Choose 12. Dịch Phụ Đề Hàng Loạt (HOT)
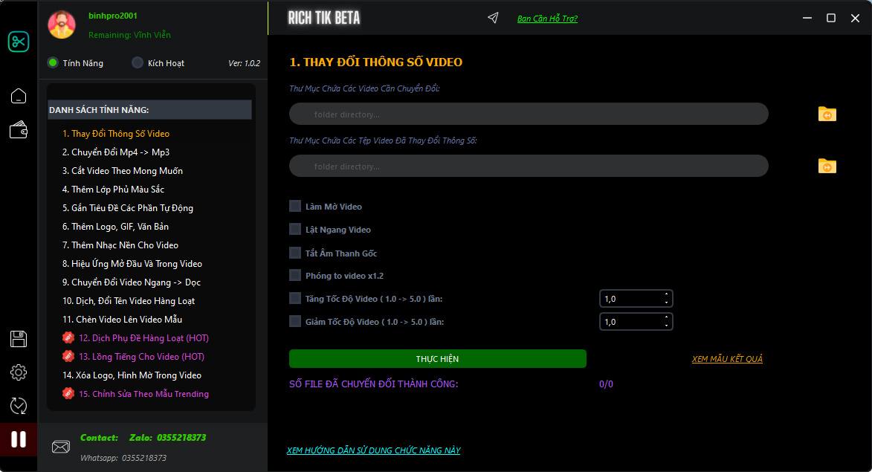The width and height of the screenshot is (872, 472). [x=143, y=338]
